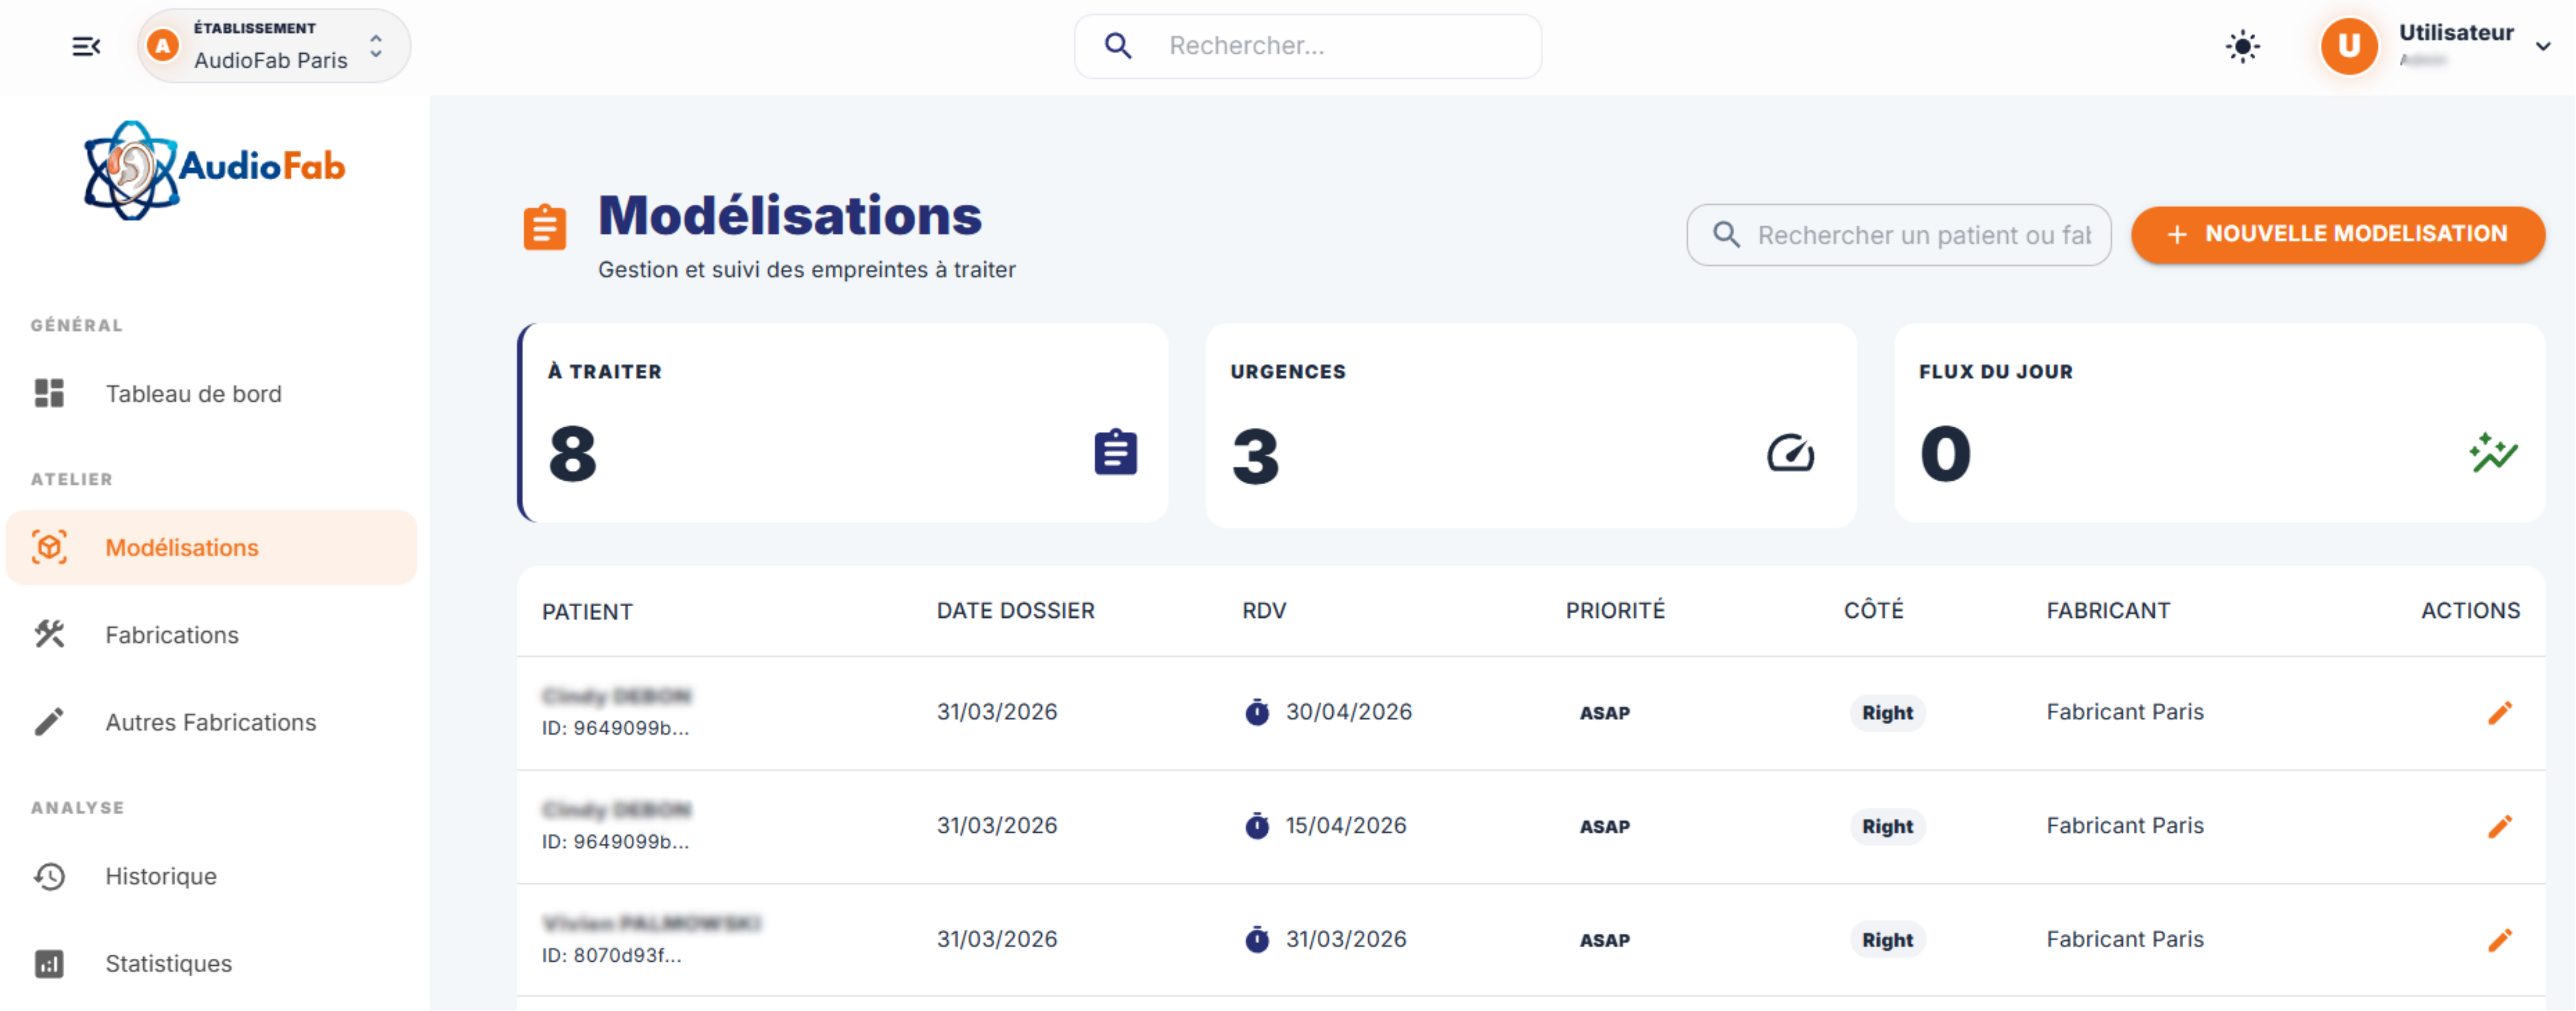Collapse the sidebar menu icon
This screenshot has height=1011, width=2576.
point(86,46)
